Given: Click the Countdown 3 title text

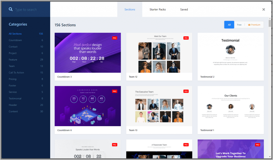Looking at the screenshot, I should (65, 77).
